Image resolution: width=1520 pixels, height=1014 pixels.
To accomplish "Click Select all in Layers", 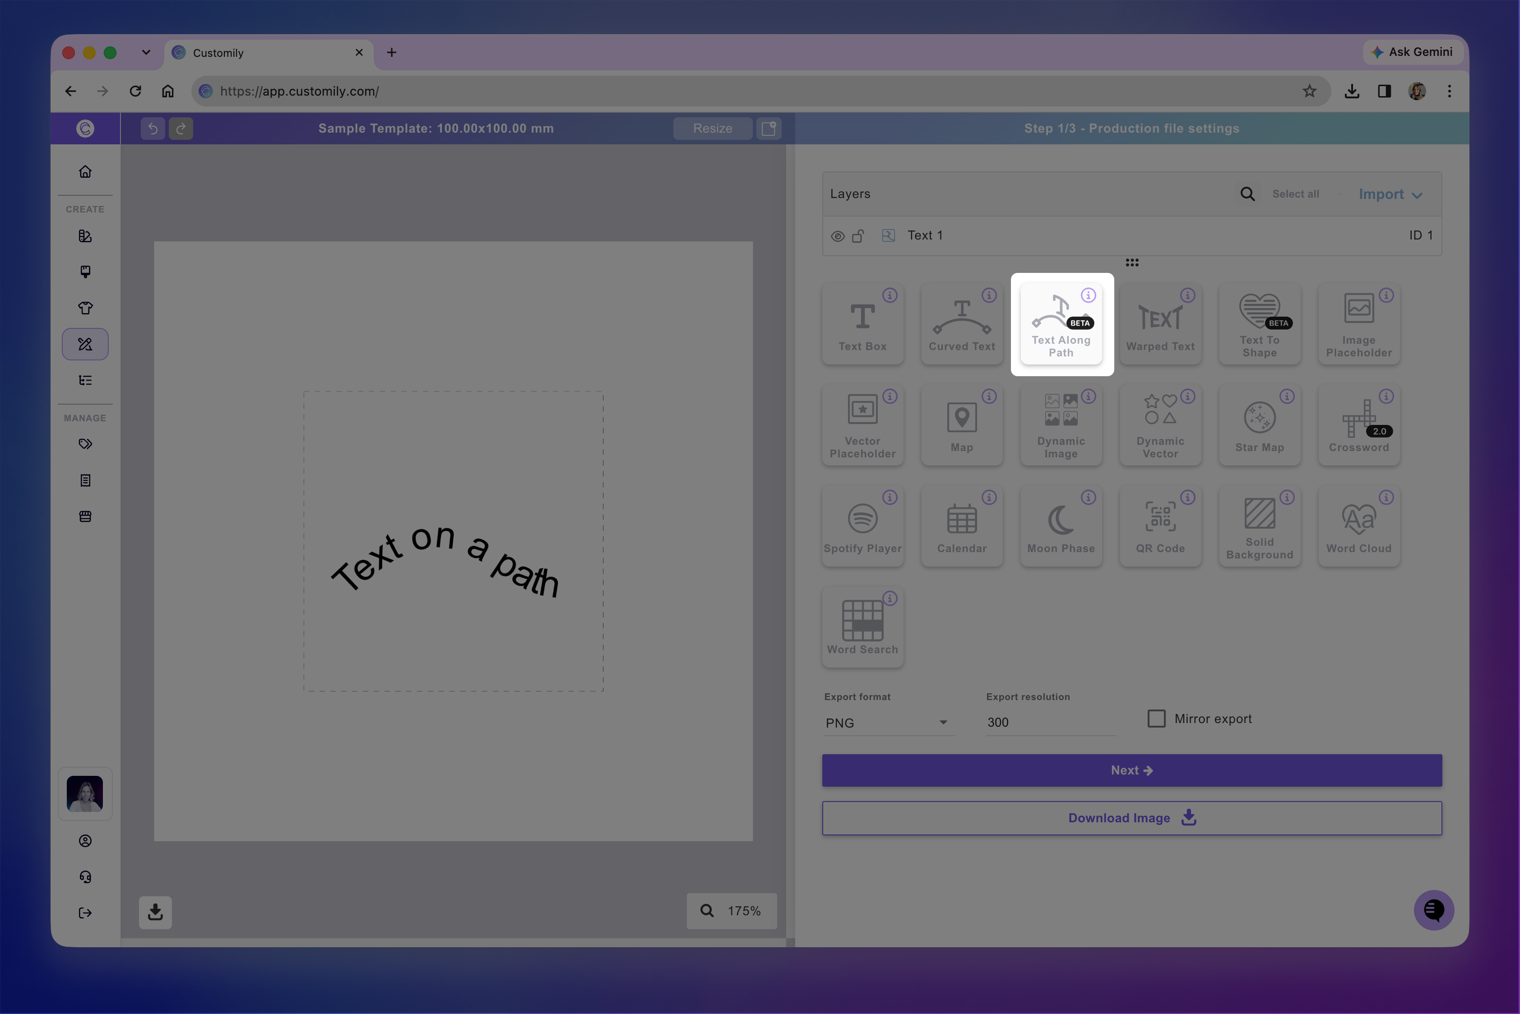I will click(x=1295, y=194).
